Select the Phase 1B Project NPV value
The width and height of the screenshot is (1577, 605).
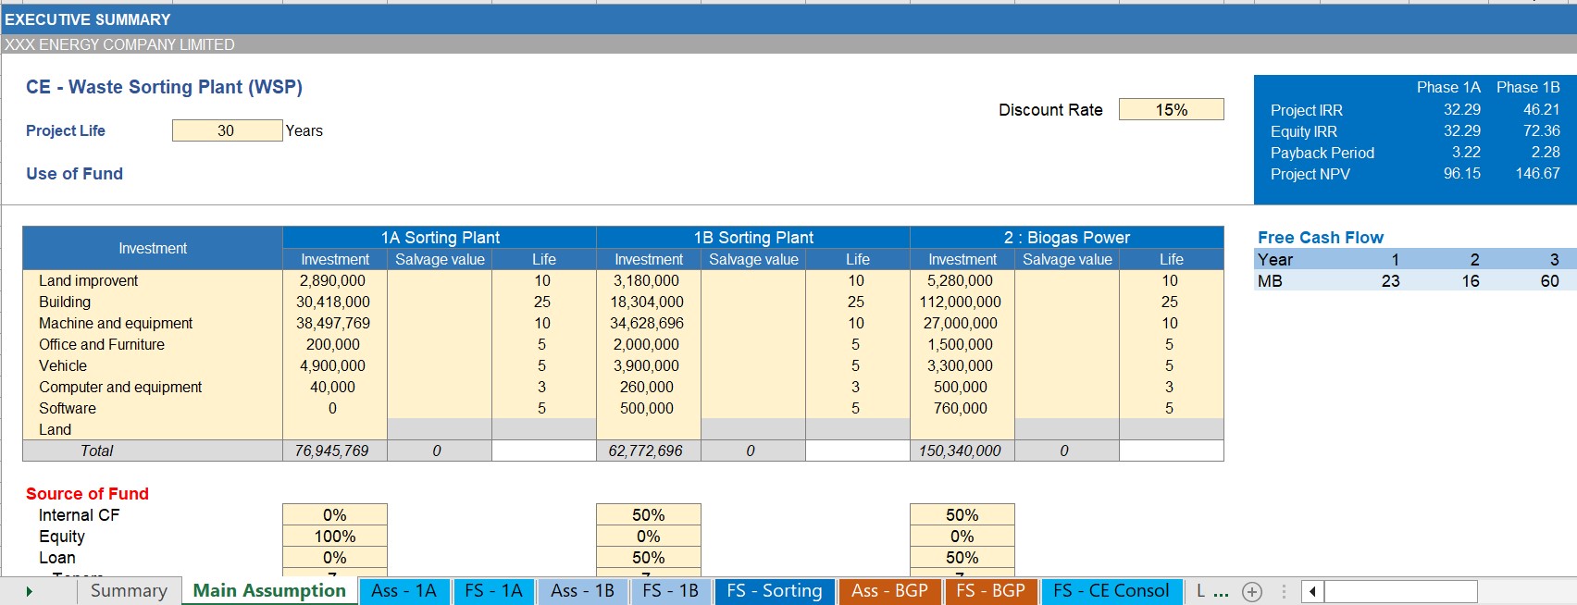tap(1536, 174)
